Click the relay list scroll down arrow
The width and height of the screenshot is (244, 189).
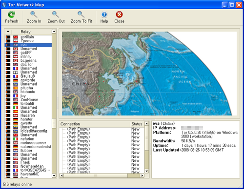coord(54,175)
